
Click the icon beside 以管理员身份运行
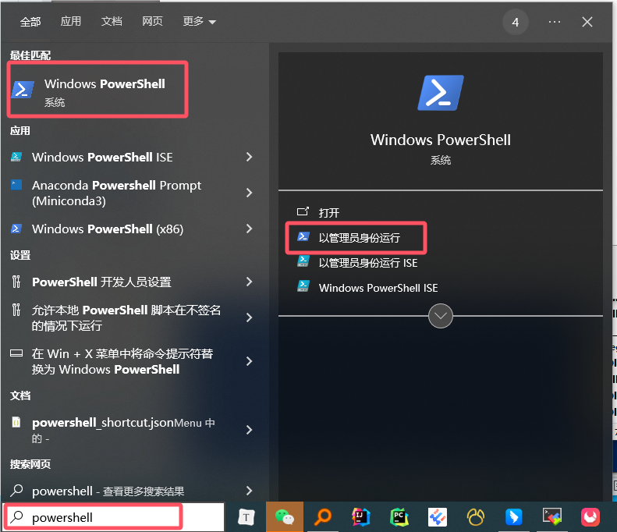303,236
